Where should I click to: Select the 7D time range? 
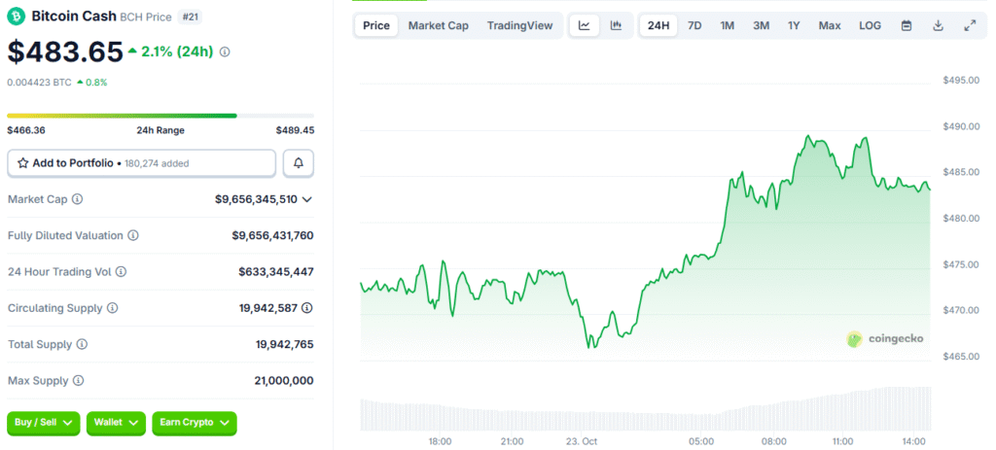(694, 25)
